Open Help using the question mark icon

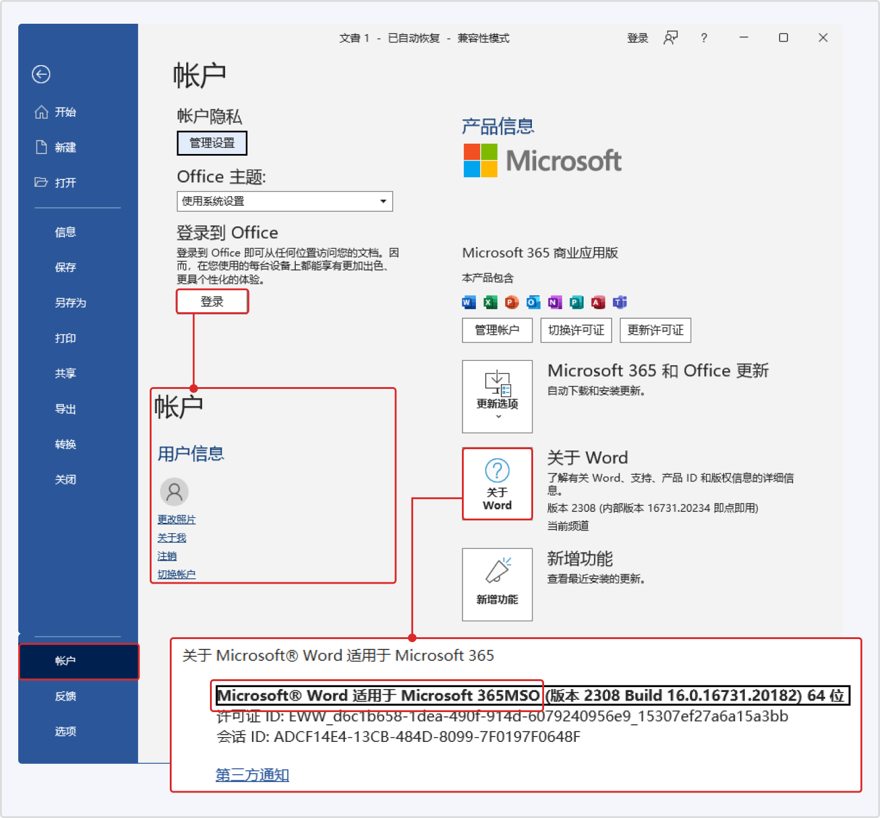[x=704, y=38]
